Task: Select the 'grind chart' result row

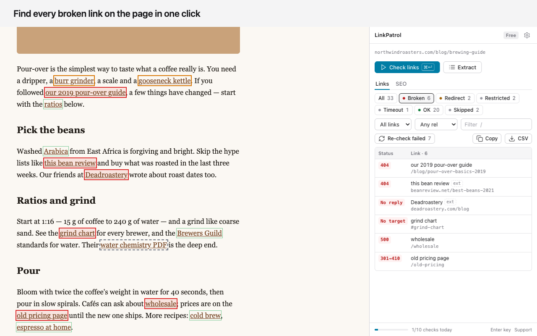Action: [453, 224]
